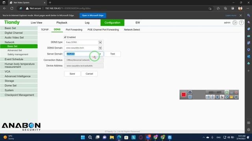Expand the Basic Set top sidebar section
The width and height of the screenshot is (252, 141).
click(x=19, y=28)
